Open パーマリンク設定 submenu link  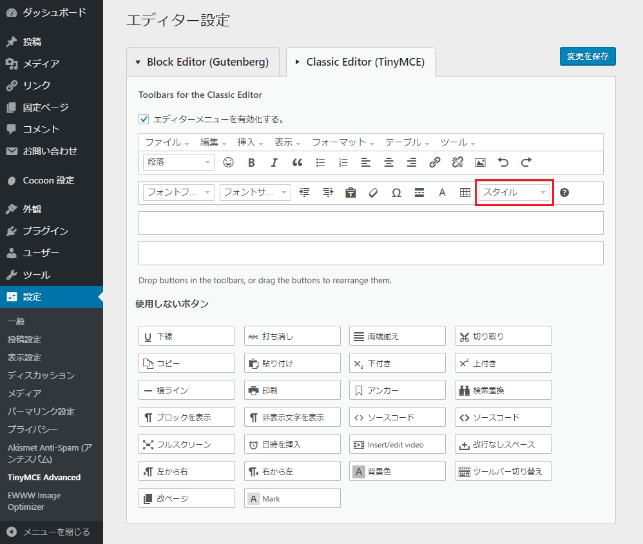(41, 411)
